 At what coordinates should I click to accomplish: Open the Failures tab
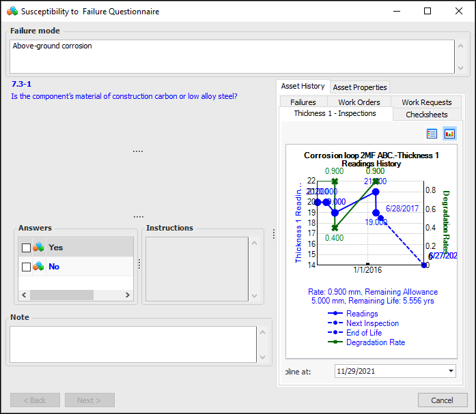click(x=303, y=102)
